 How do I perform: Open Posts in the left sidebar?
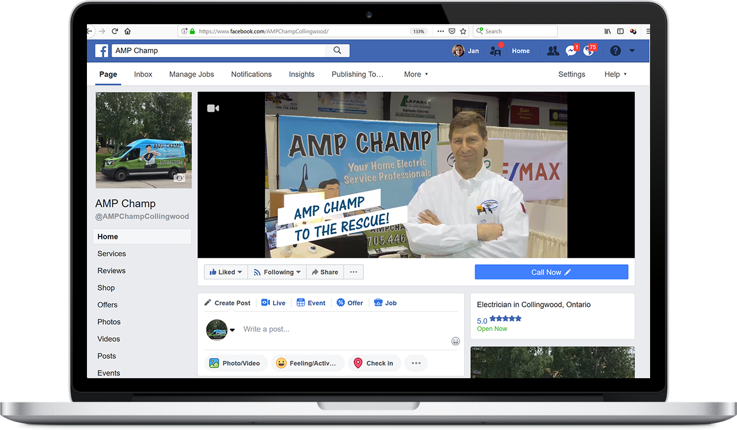click(107, 356)
